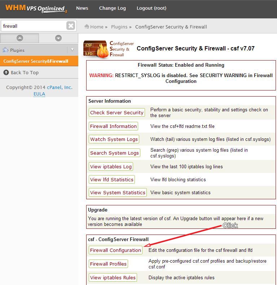Click the Home breadcrumb link
Image resolution: width=277 pixels, height=285 pixels.
tap(97, 27)
